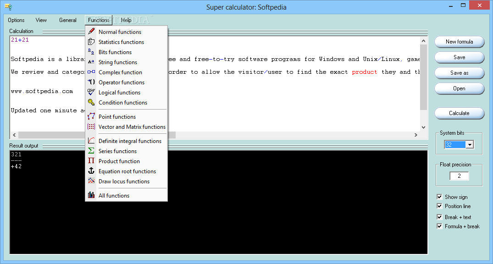This screenshot has height=264, width=493.
Task: Choose Definite integral functions
Action: (x=127, y=141)
